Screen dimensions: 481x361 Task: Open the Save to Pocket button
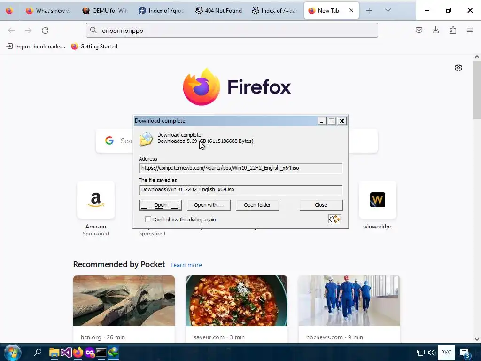tap(419, 30)
